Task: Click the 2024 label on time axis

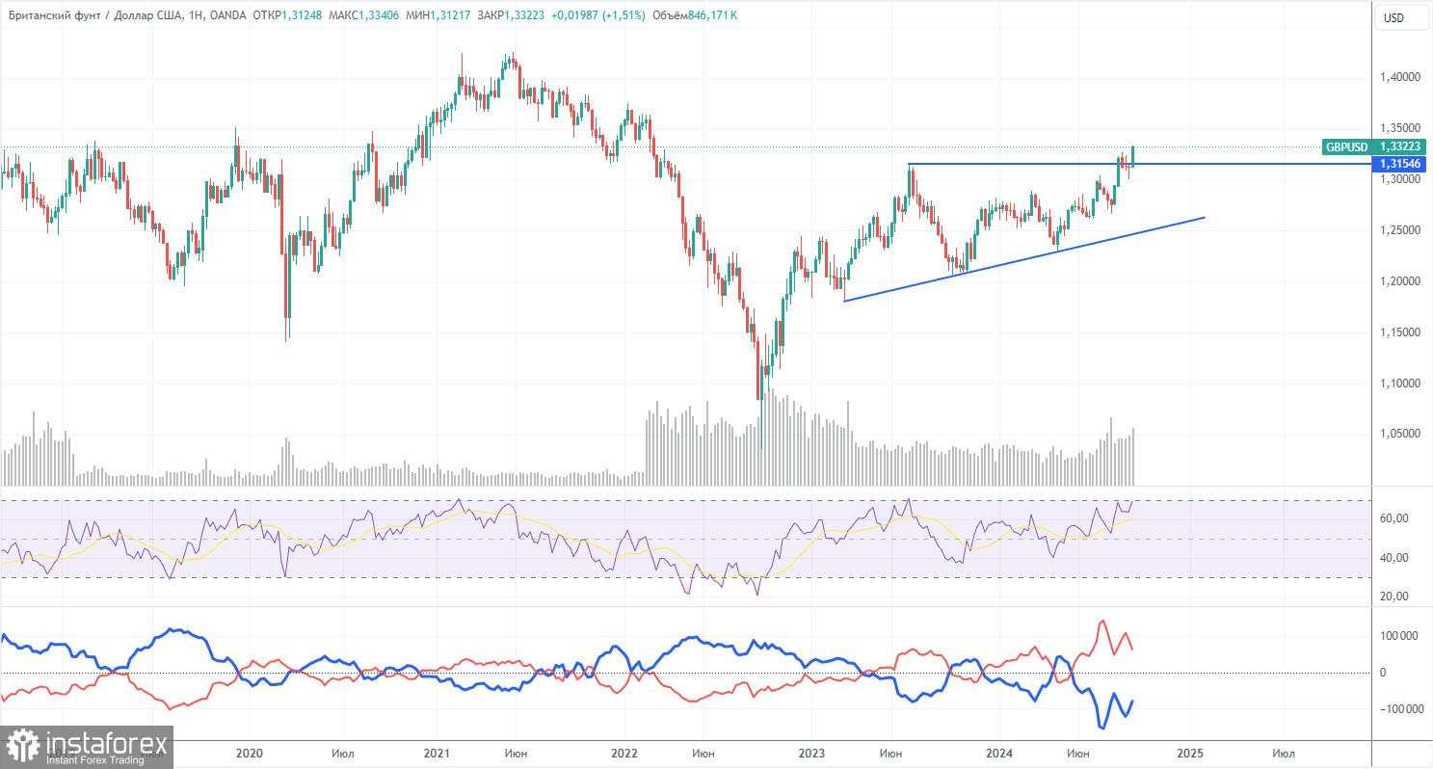Action: tap(999, 753)
